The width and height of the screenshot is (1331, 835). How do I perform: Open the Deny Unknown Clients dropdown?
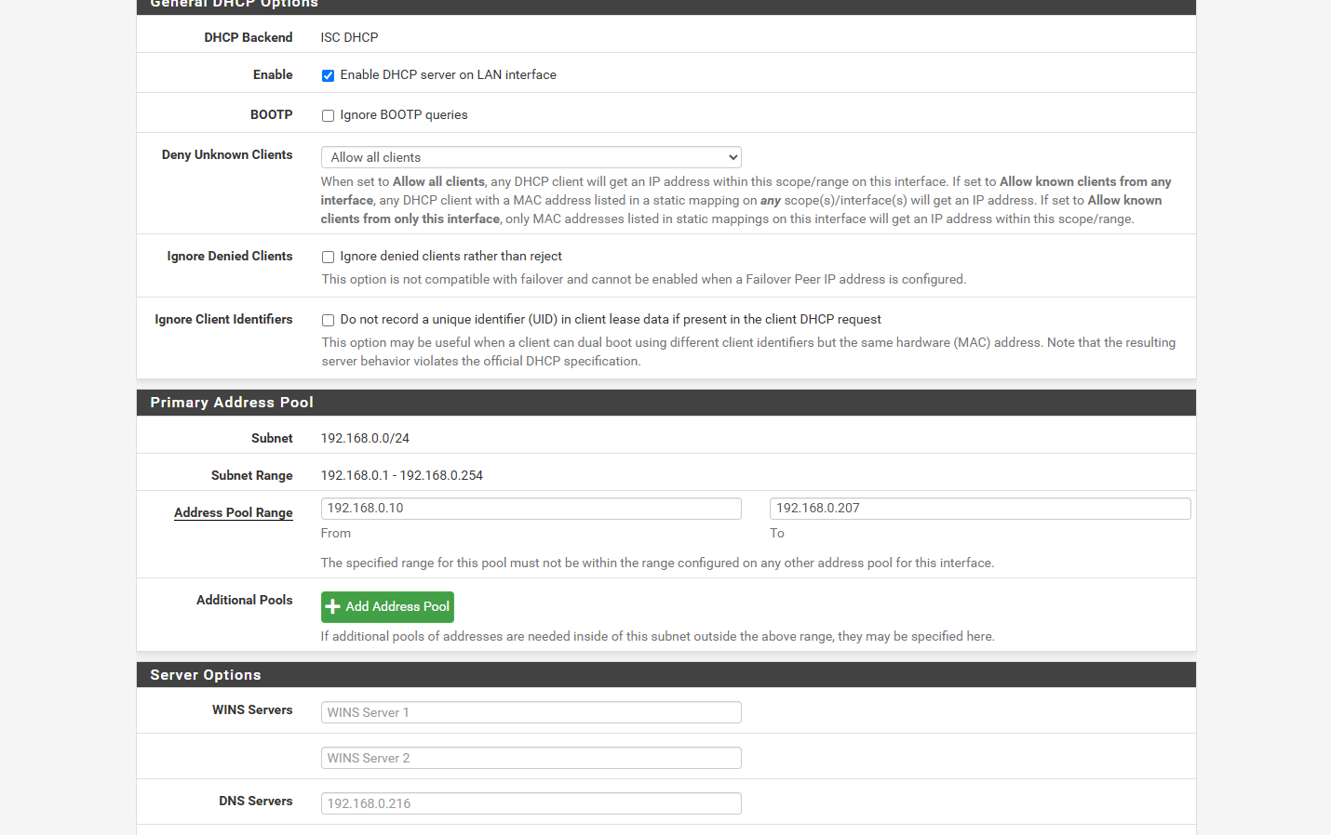530,157
